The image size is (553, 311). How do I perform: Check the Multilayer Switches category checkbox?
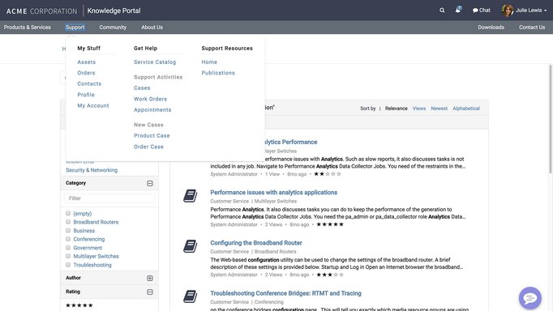(68, 256)
